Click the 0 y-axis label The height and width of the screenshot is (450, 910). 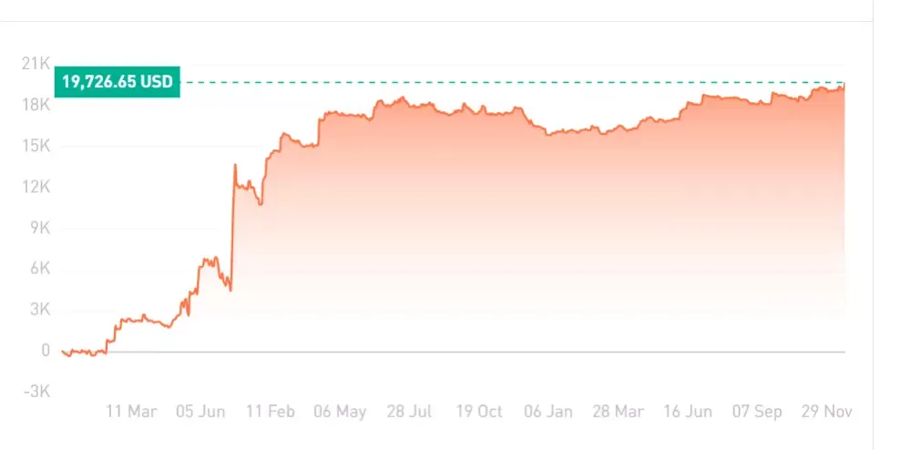pyautogui.click(x=46, y=351)
